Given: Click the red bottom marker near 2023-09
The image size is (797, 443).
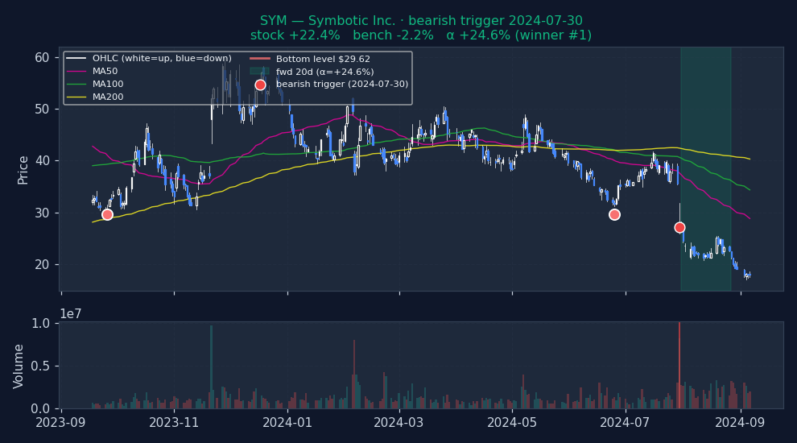Looking at the screenshot, I should [107, 214].
